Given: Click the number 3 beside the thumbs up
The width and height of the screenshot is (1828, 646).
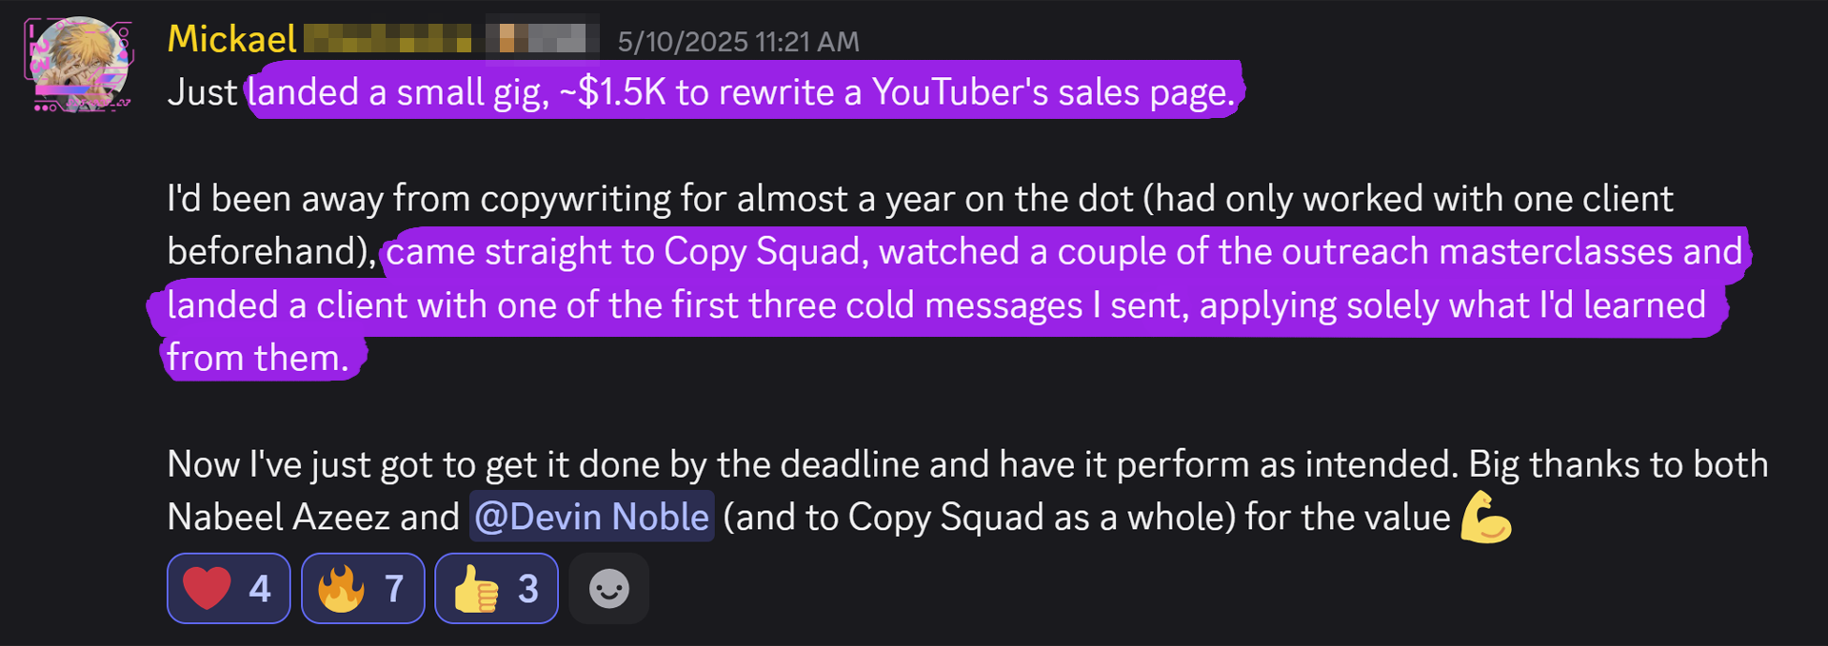Looking at the screenshot, I should coord(528,589).
